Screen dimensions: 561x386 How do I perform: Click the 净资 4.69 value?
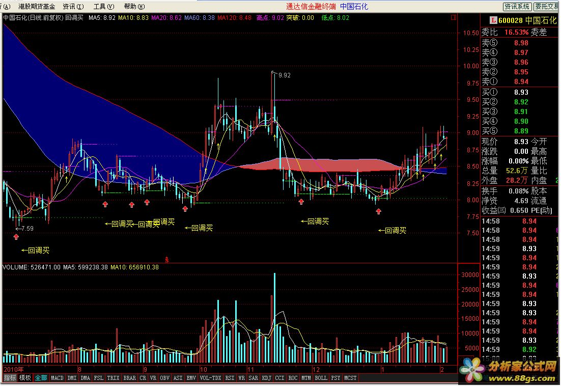point(521,201)
